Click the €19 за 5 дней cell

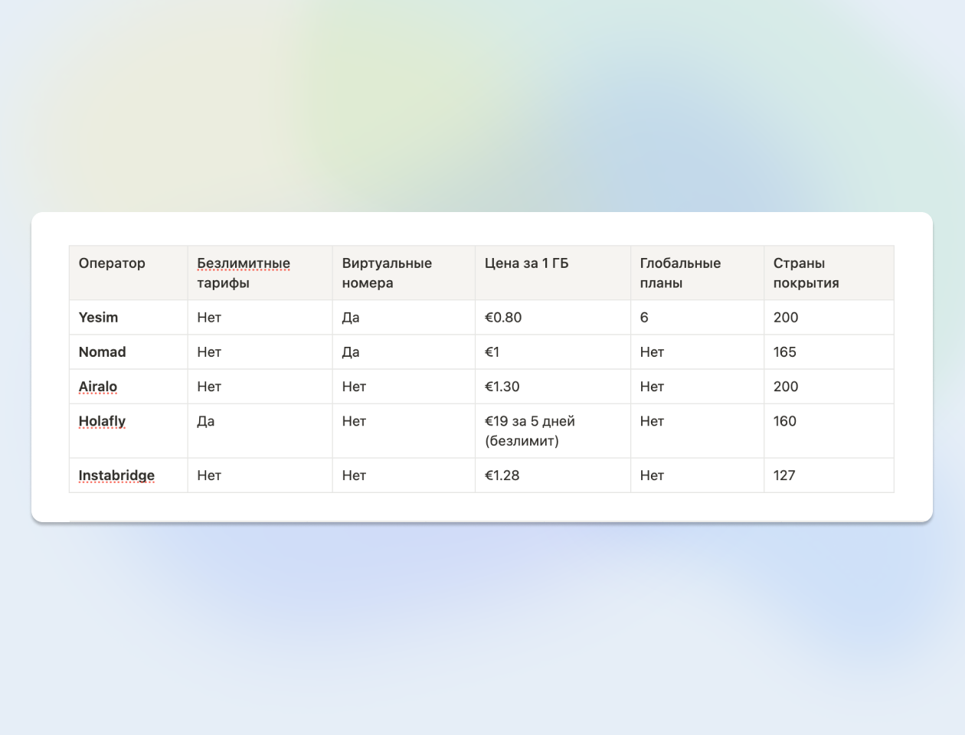[553, 431]
